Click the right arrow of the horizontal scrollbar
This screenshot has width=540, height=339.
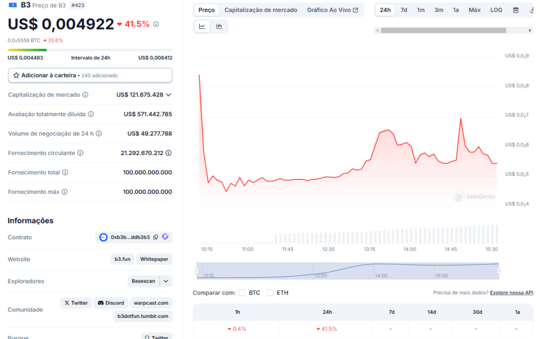[x=529, y=31]
